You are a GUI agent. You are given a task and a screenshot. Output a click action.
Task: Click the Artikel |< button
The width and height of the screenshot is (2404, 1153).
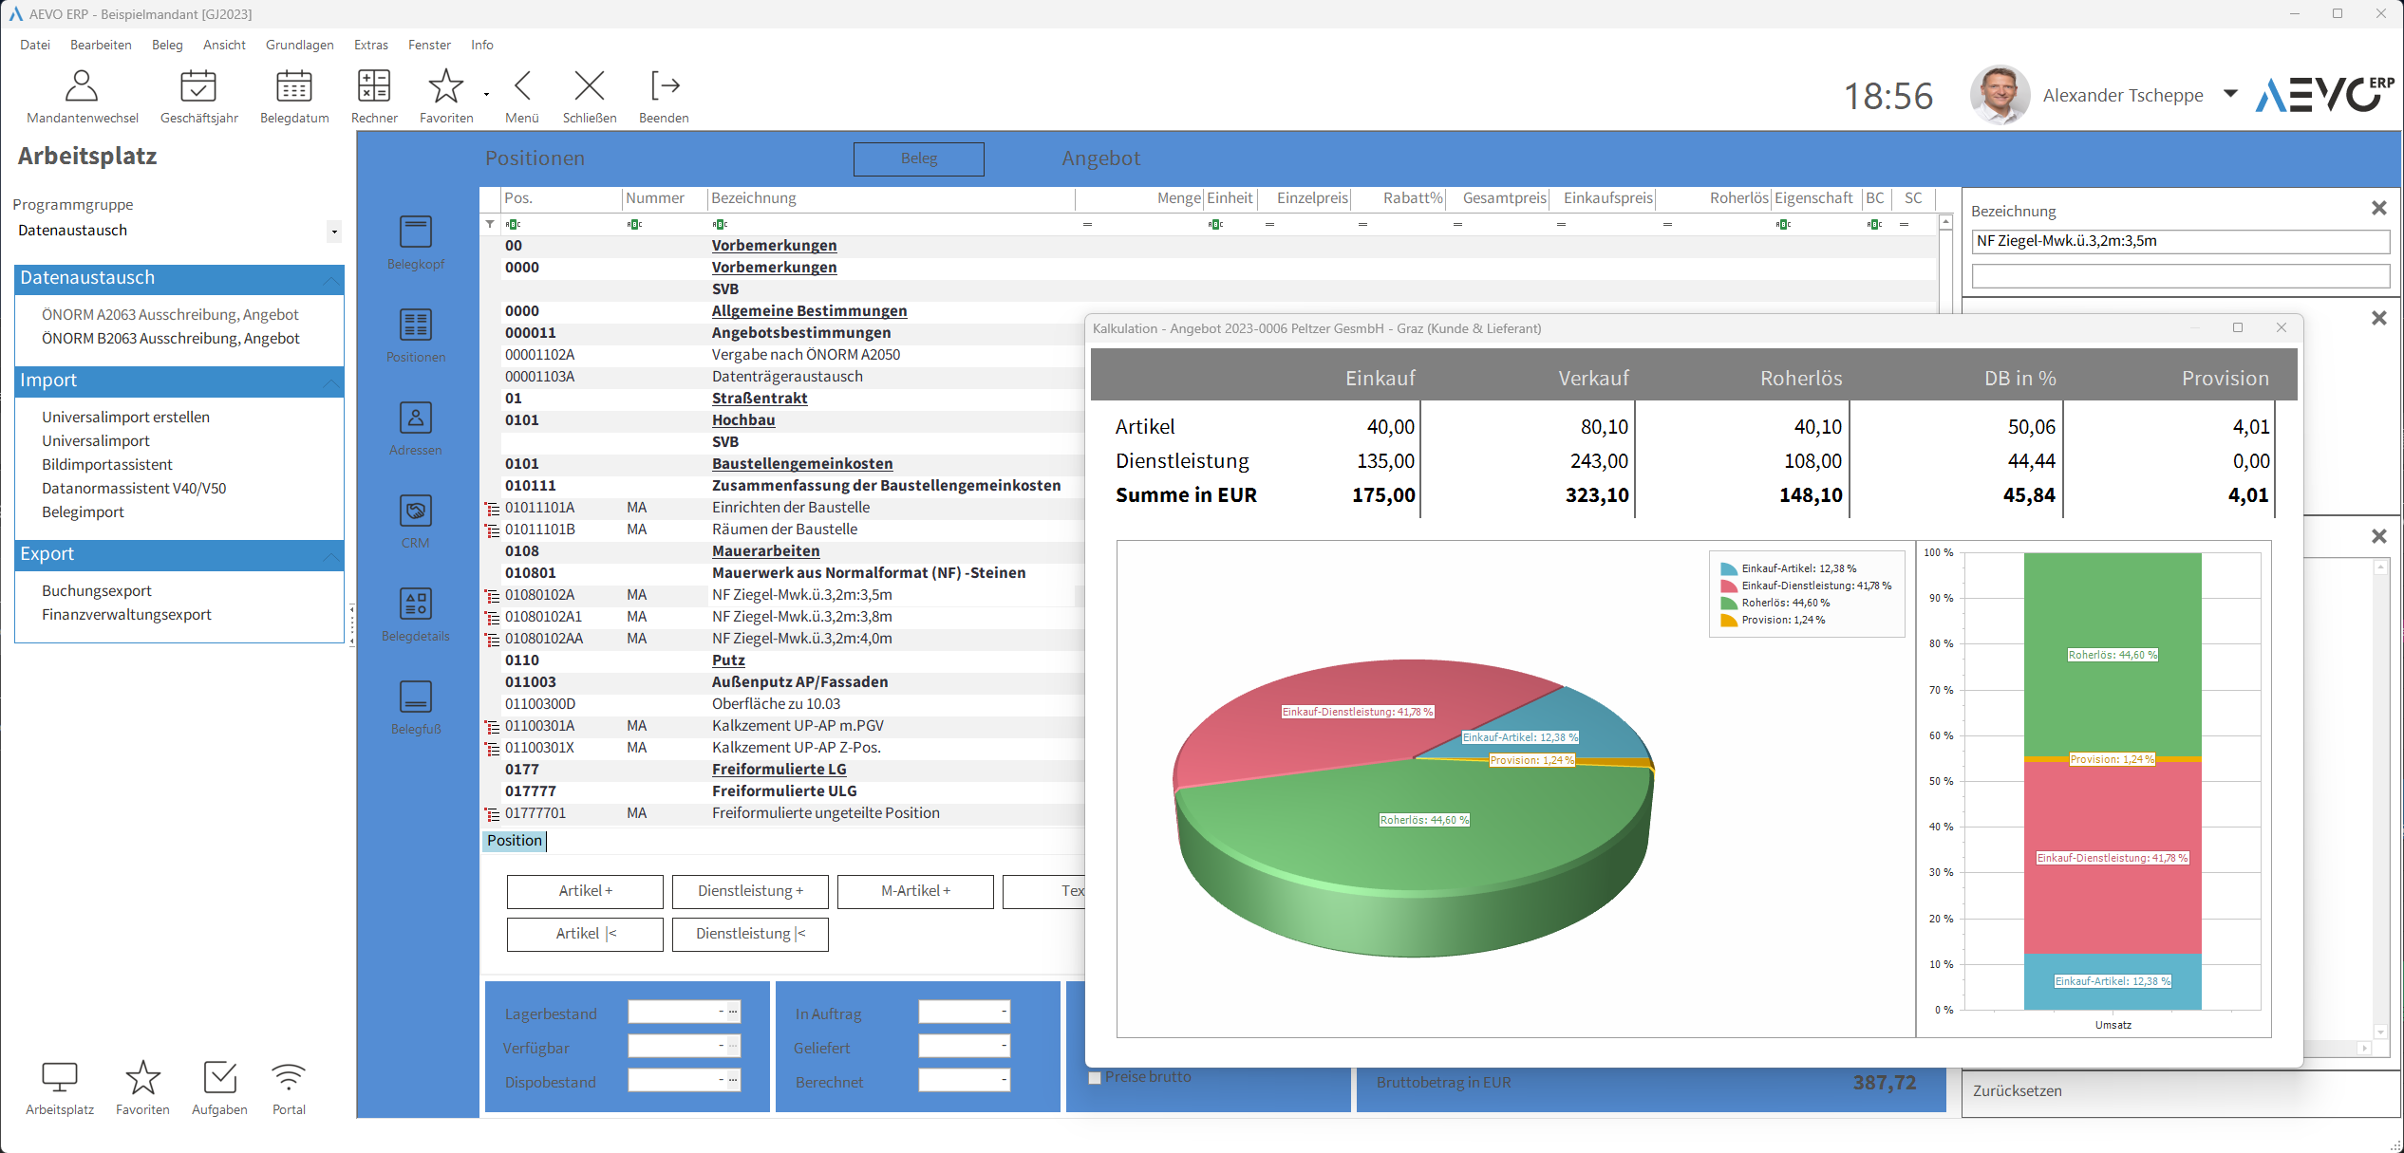pyautogui.click(x=585, y=934)
